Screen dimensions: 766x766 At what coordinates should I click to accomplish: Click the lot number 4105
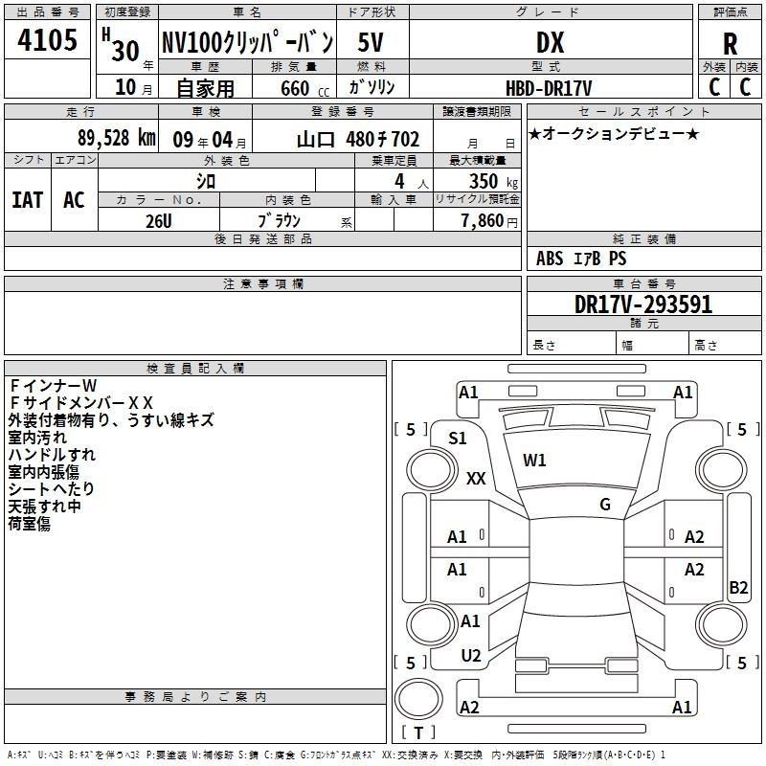pos(47,42)
